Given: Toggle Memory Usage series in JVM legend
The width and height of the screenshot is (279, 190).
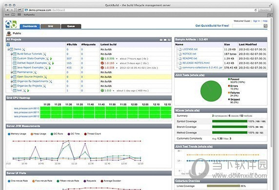Looking at the screenshot, I should (x=17, y=134).
